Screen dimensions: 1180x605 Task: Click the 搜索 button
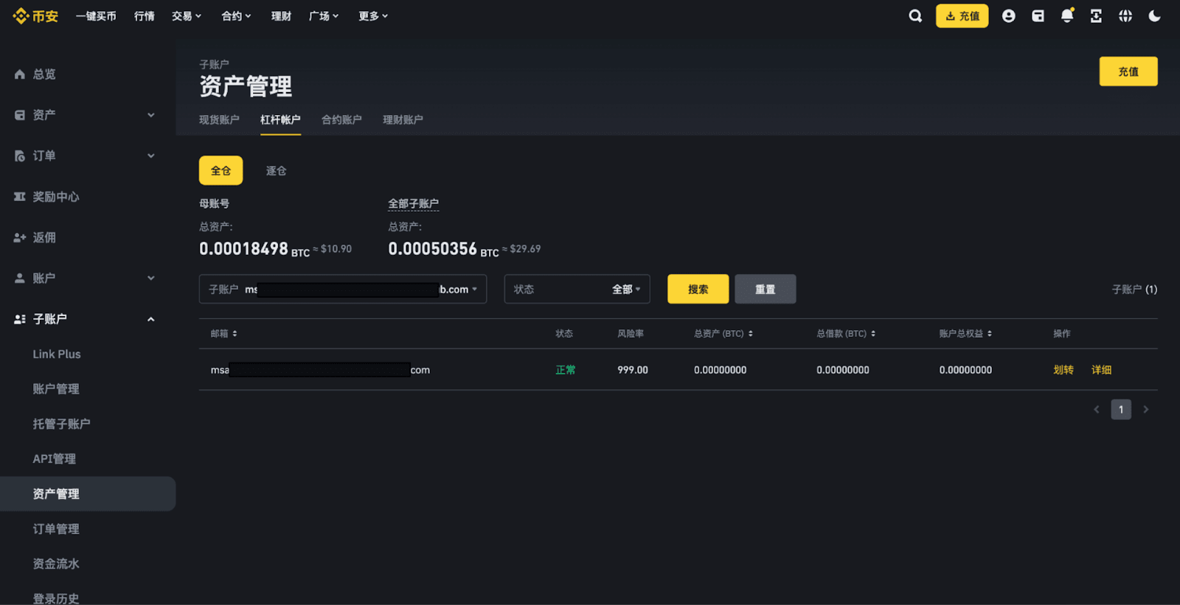pyautogui.click(x=698, y=290)
